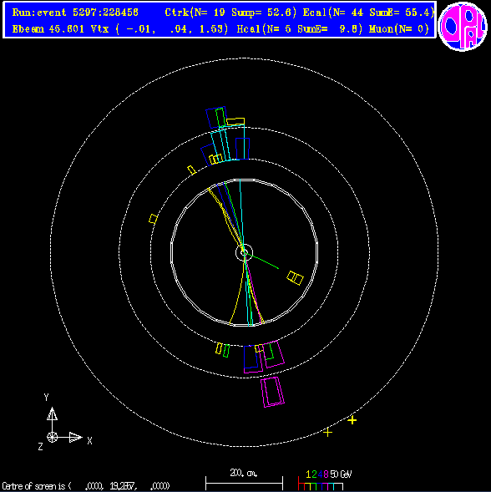The height and width of the screenshot is (492, 491).
Task: Click the central vertex circle
Action: point(244,252)
